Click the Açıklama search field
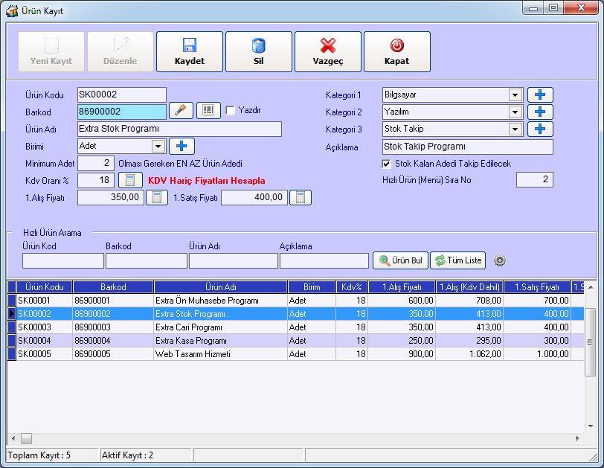Viewport: 604px width, 468px height. point(324,260)
